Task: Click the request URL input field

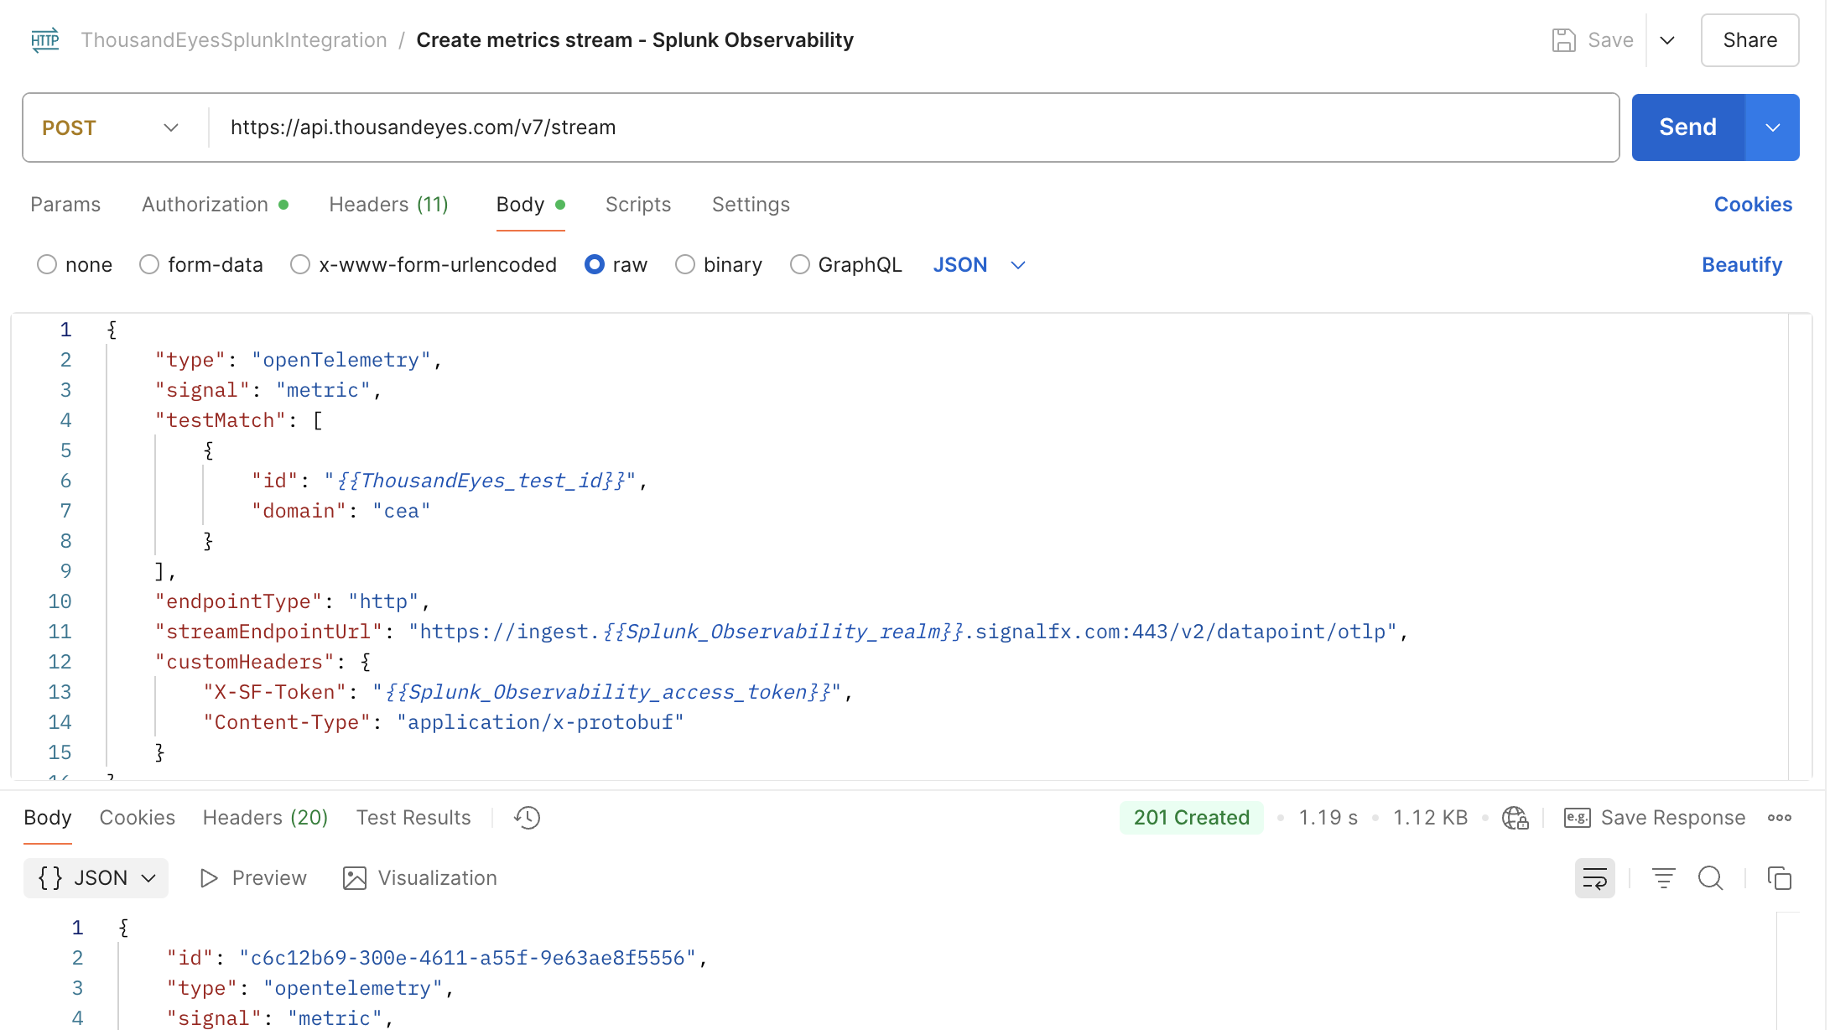Action: [912, 127]
